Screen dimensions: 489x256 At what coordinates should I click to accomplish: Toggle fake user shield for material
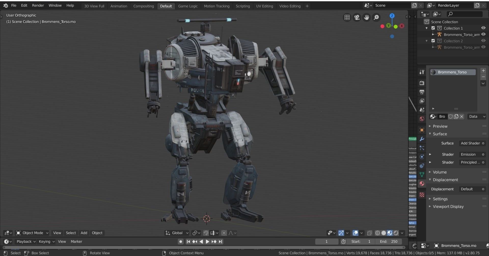click(450, 116)
